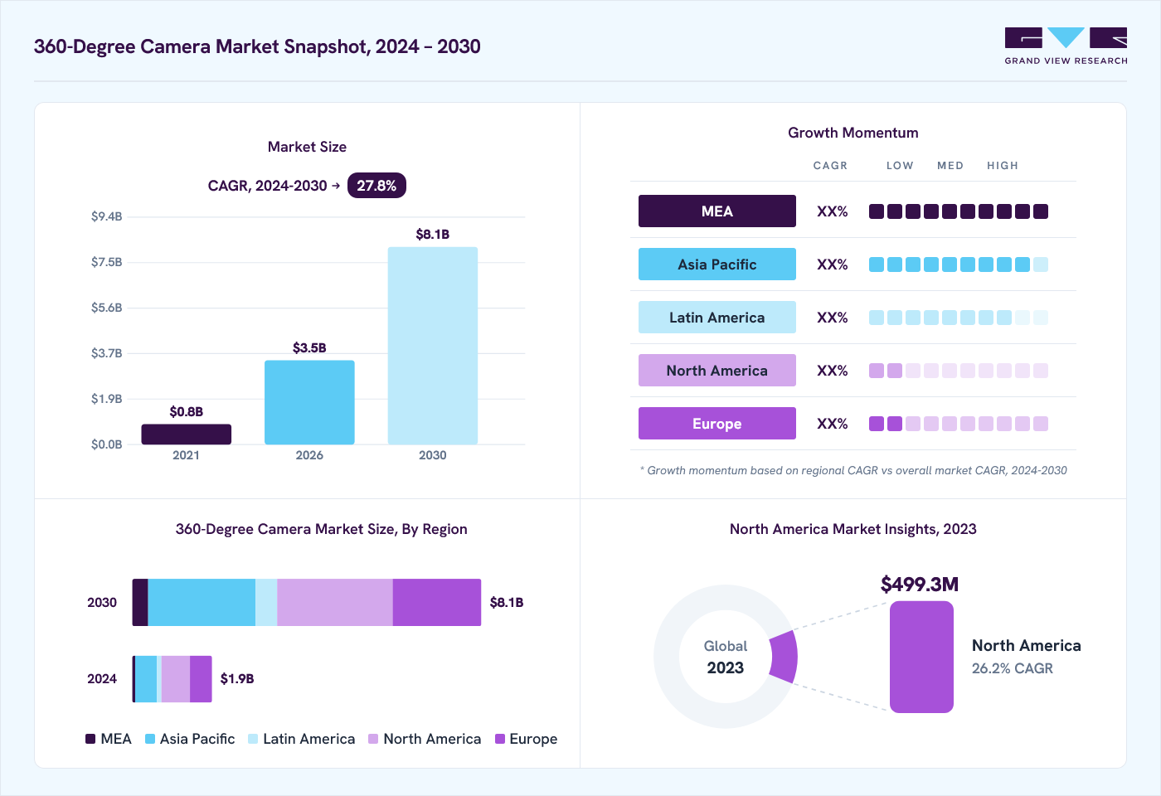Click the Asia Pacific region label button
This screenshot has width=1161, height=796.
tap(717, 265)
